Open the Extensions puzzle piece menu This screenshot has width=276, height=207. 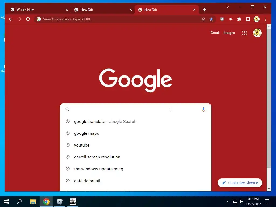pyautogui.click(x=239, y=19)
